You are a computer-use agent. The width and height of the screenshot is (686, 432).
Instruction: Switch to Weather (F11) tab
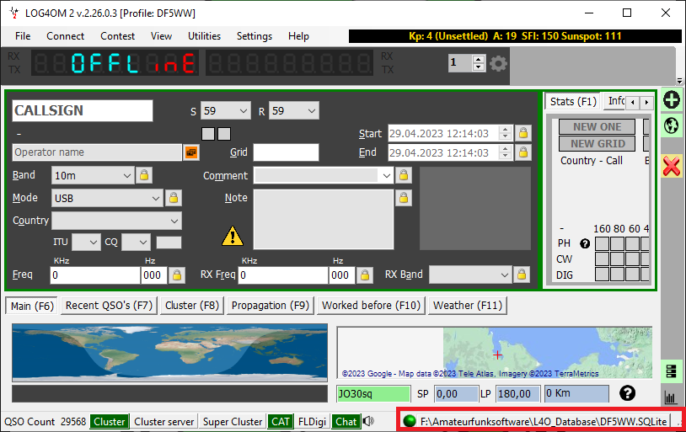click(x=468, y=305)
